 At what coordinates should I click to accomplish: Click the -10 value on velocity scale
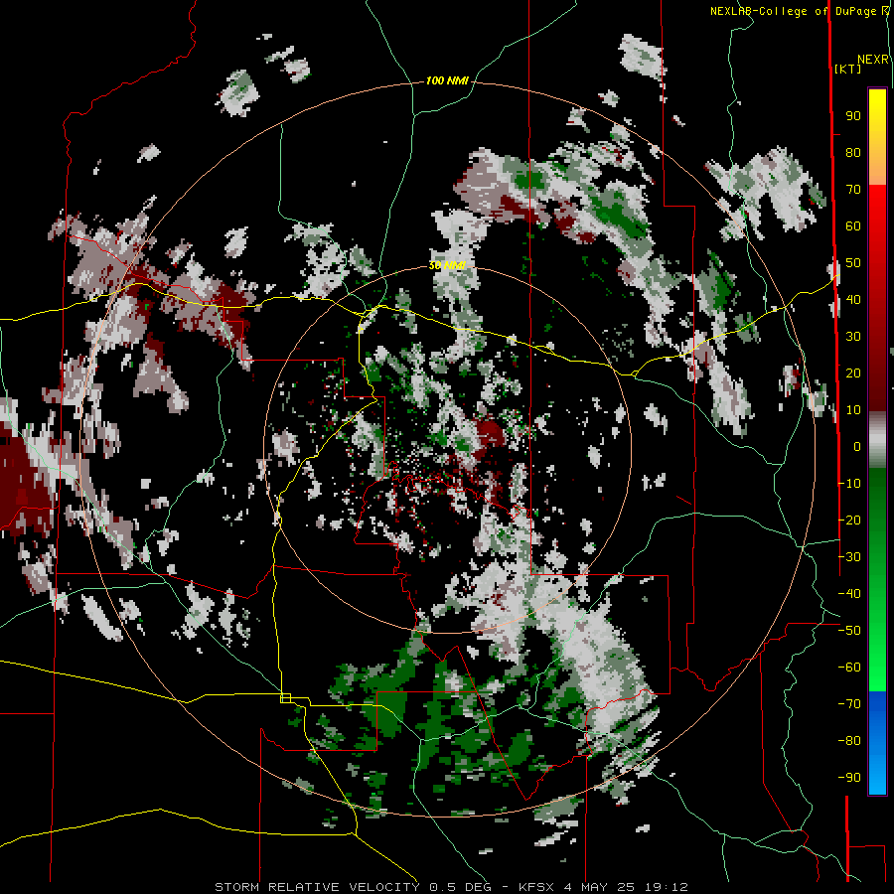[849, 484]
